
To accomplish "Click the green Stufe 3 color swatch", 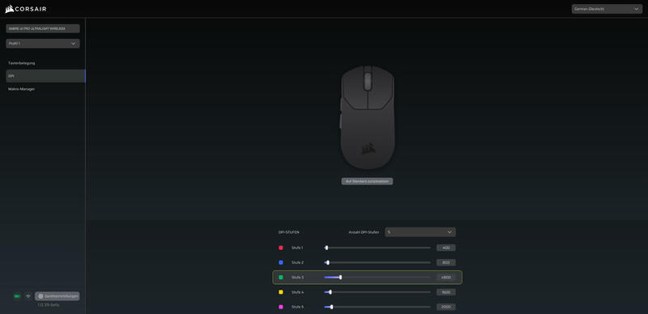I will [x=281, y=278].
